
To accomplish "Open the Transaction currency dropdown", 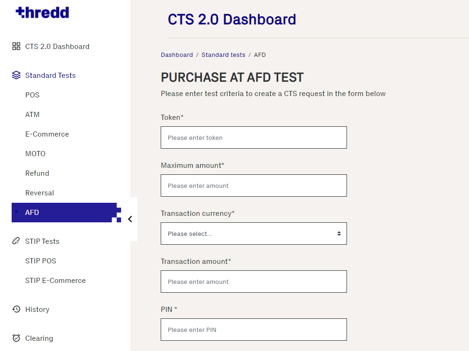I will (x=254, y=234).
